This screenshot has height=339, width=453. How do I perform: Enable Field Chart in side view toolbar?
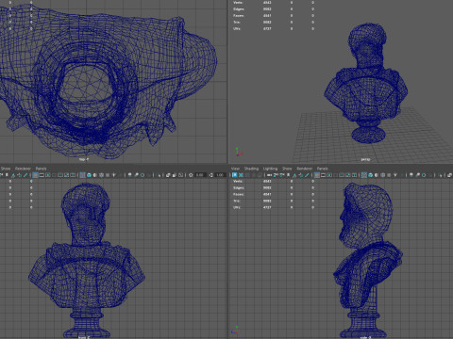tap(342, 175)
